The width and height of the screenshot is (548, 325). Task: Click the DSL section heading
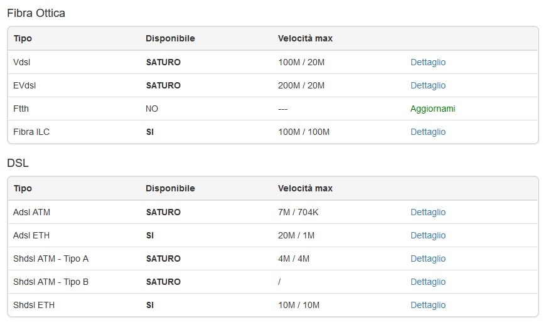(x=18, y=163)
